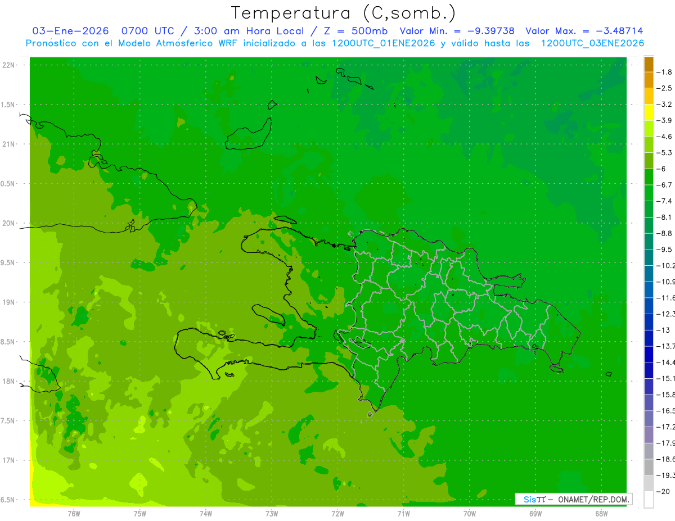Click the "17N" latitude label
The height and width of the screenshot is (521, 675).
[x=8, y=461]
